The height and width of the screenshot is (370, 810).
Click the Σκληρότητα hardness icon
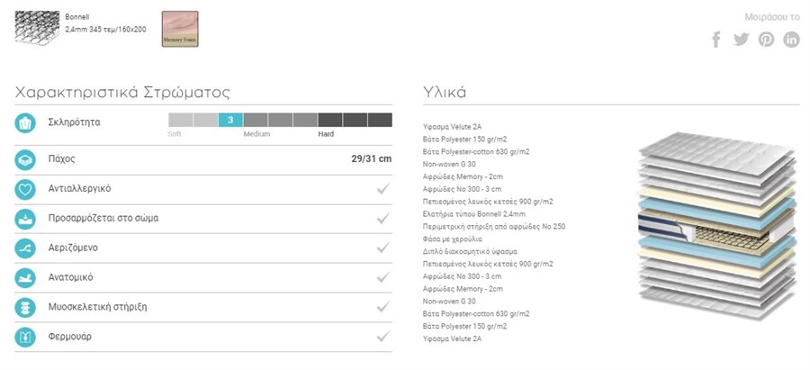click(x=25, y=123)
